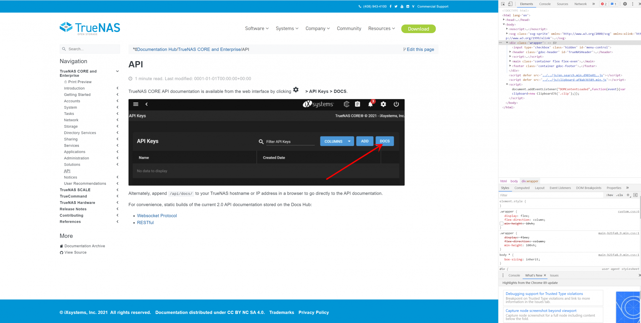Click the breadcrumb tree icon before Documentation Hub
This screenshot has height=323, width=641.
tap(135, 49)
